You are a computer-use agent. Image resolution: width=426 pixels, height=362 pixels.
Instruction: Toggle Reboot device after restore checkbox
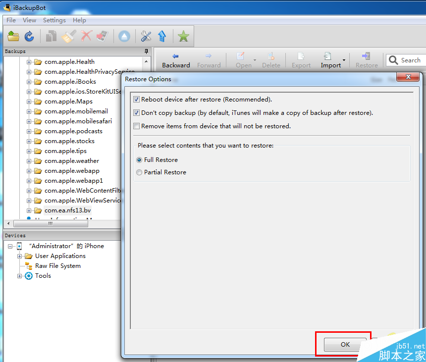pos(136,100)
